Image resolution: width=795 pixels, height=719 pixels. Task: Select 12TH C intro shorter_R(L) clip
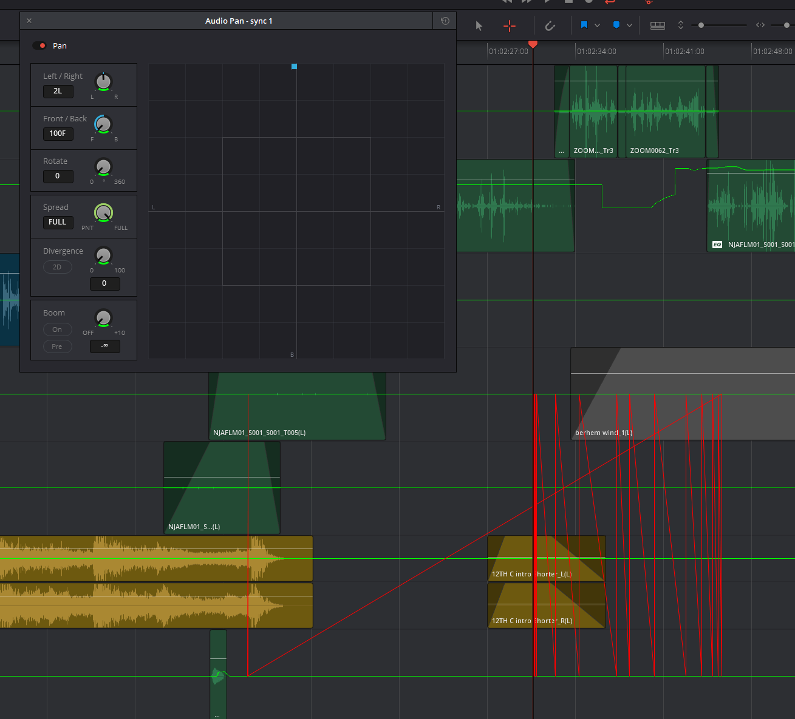pos(547,605)
